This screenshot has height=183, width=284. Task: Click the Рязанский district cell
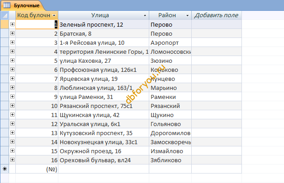(x=170, y=106)
